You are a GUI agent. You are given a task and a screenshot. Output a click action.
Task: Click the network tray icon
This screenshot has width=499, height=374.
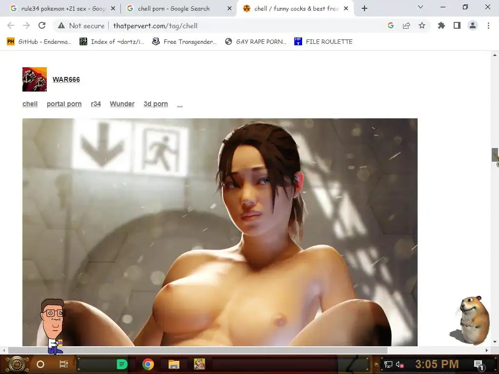388,364
